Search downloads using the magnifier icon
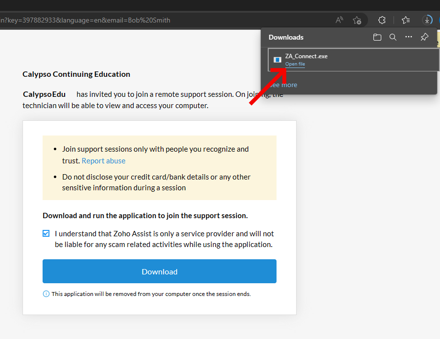Screen dimensions: 440x339 click(393, 37)
